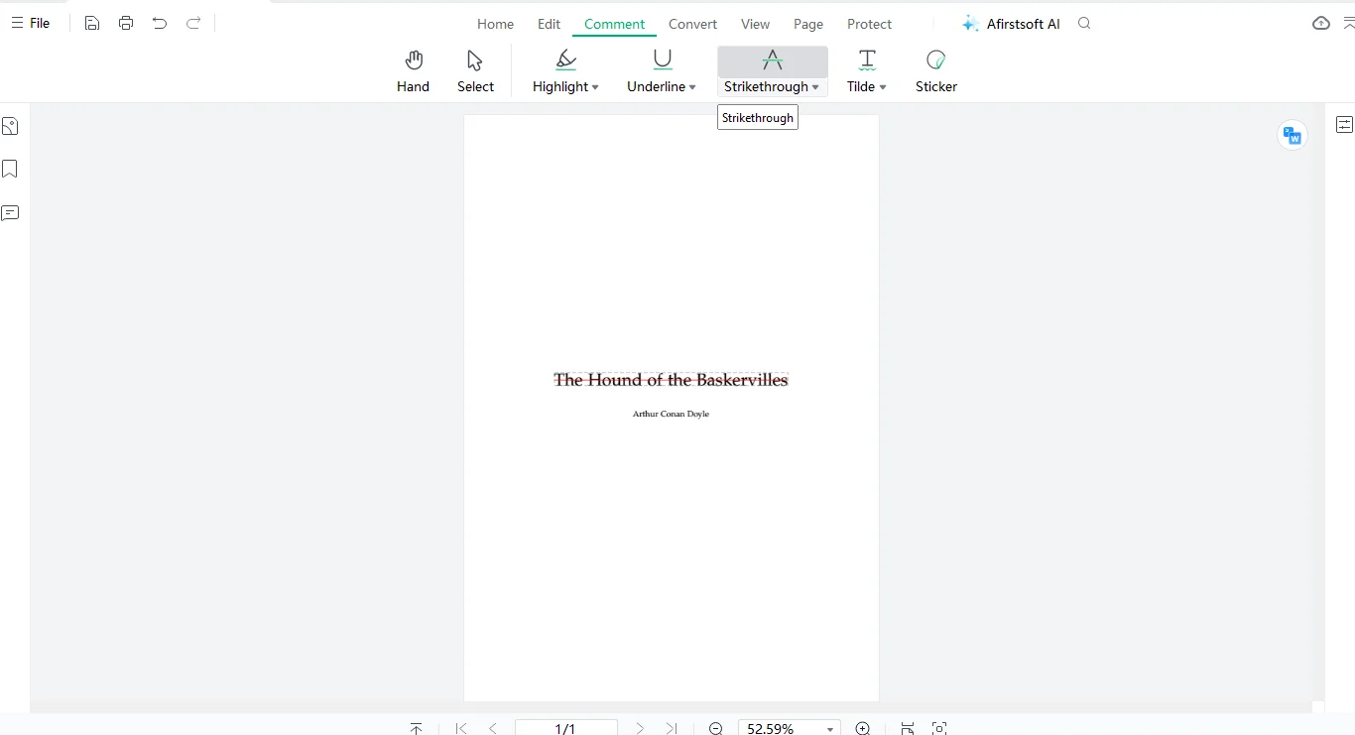Screen dimensions: 1355x735
Task: Expand the Strikethrough dropdown arrow
Action: tap(815, 87)
